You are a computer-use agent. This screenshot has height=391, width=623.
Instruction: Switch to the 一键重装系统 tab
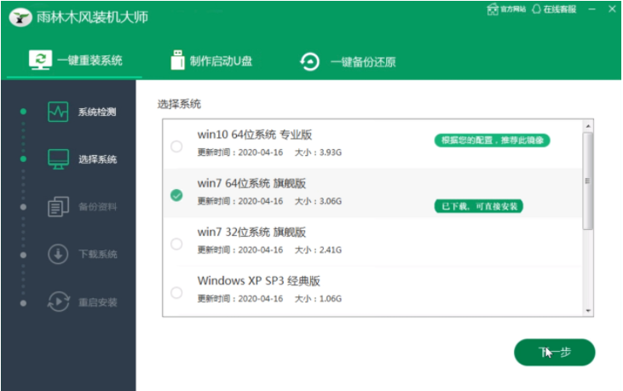coord(76,60)
